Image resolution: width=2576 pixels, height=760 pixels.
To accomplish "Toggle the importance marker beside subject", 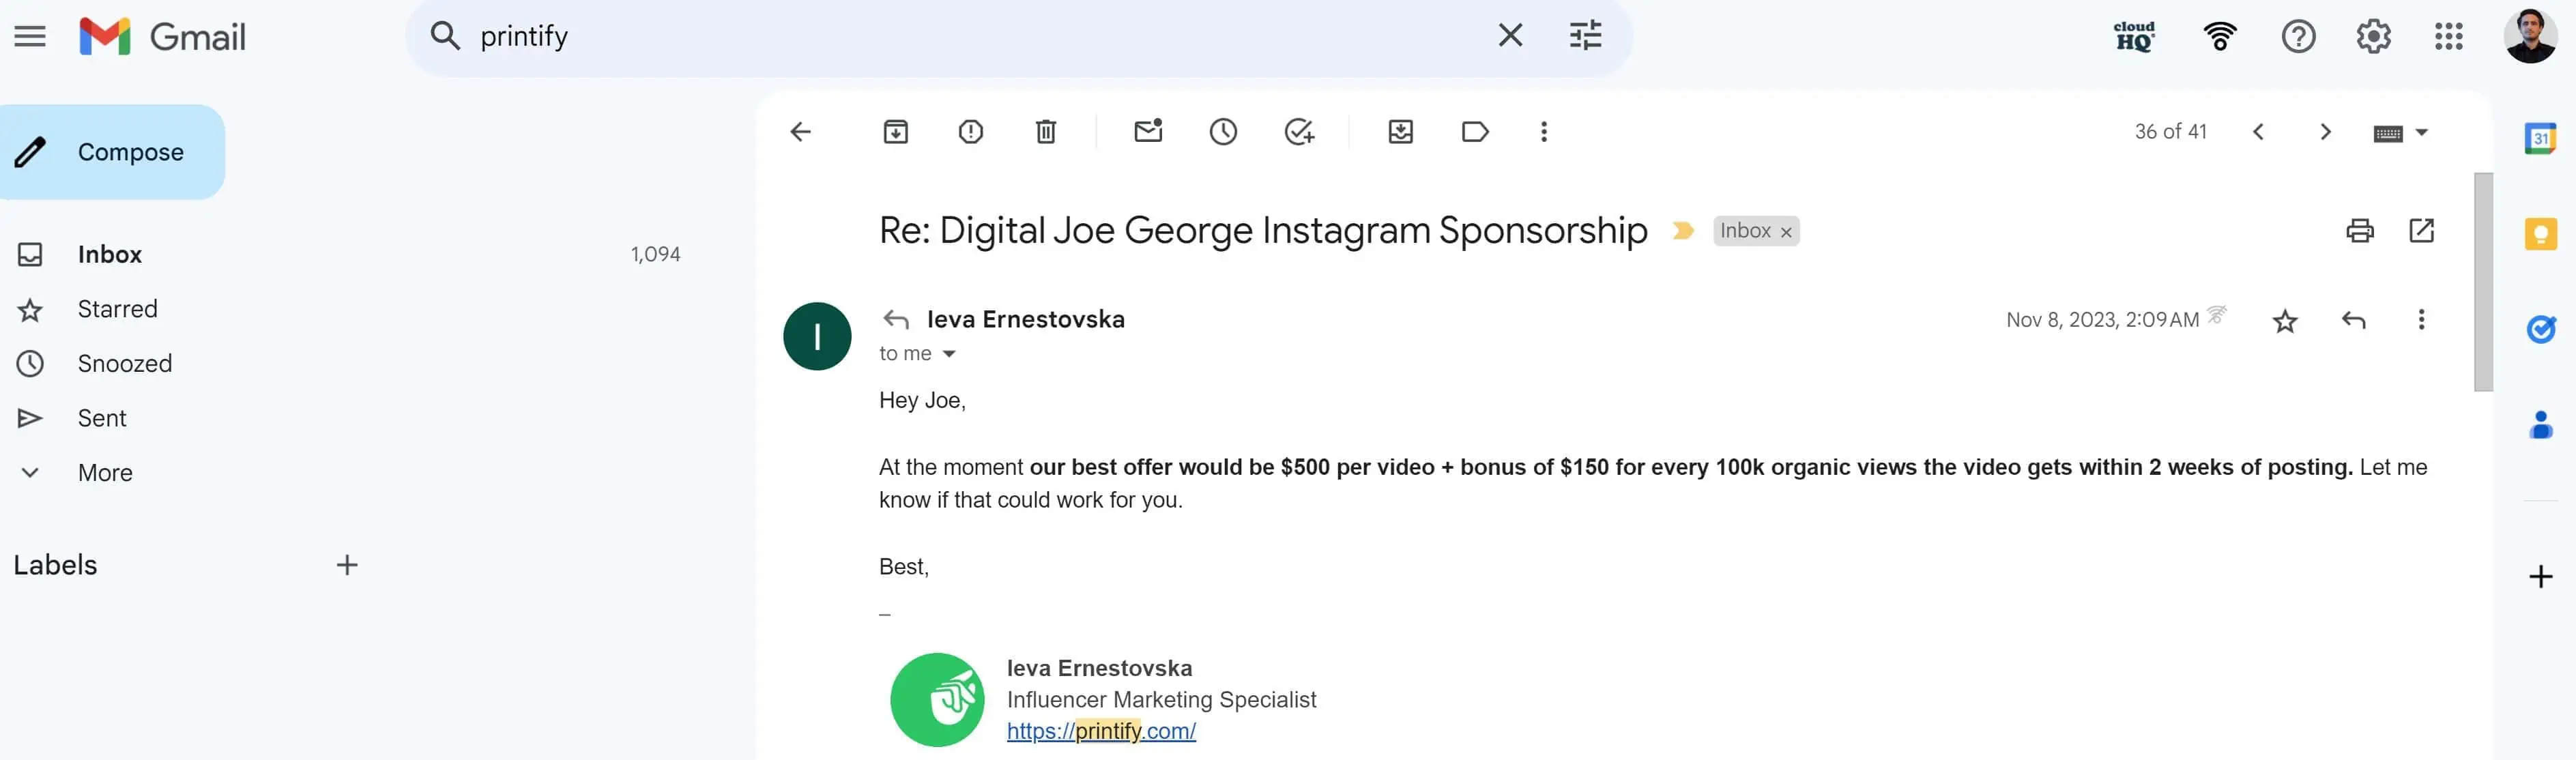I will 1683,231.
